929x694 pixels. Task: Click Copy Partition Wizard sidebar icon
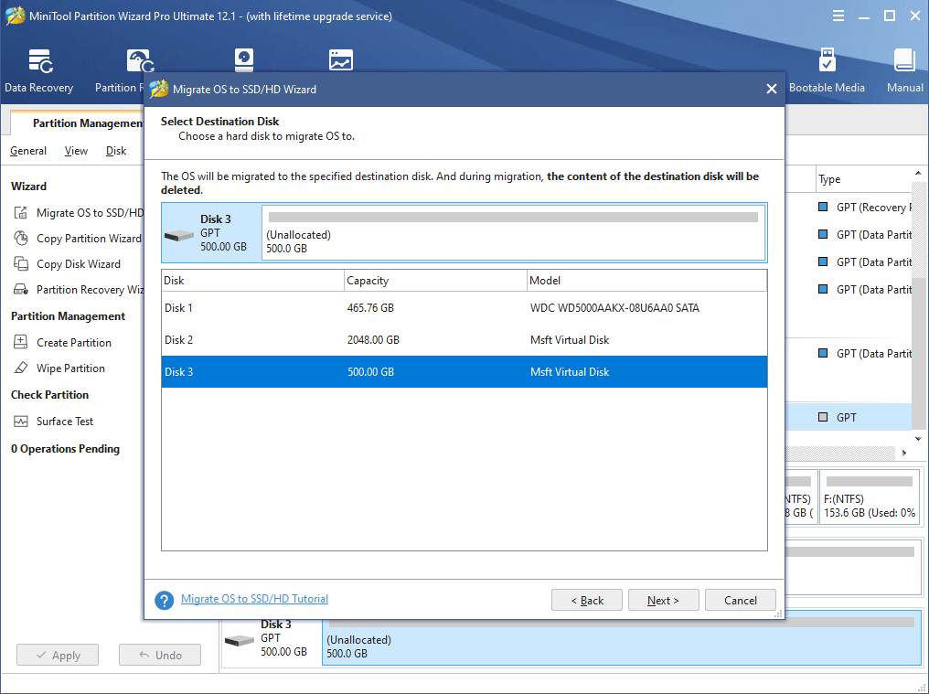pyautogui.click(x=21, y=239)
